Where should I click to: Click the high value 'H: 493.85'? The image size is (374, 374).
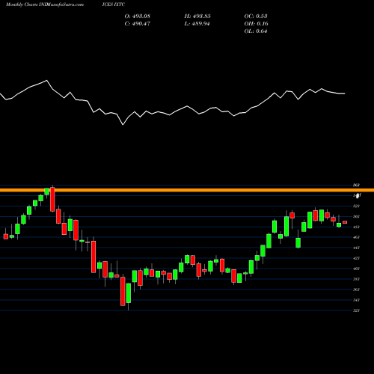(197, 16)
